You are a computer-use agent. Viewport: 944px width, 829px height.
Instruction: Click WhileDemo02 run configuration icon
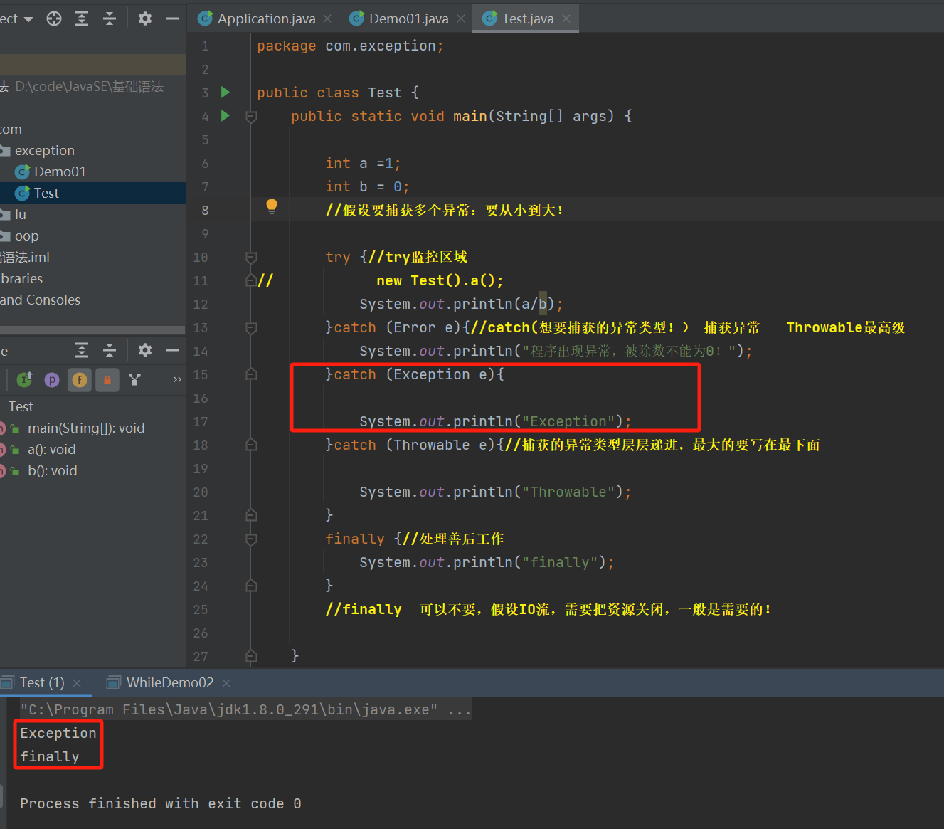coord(113,683)
